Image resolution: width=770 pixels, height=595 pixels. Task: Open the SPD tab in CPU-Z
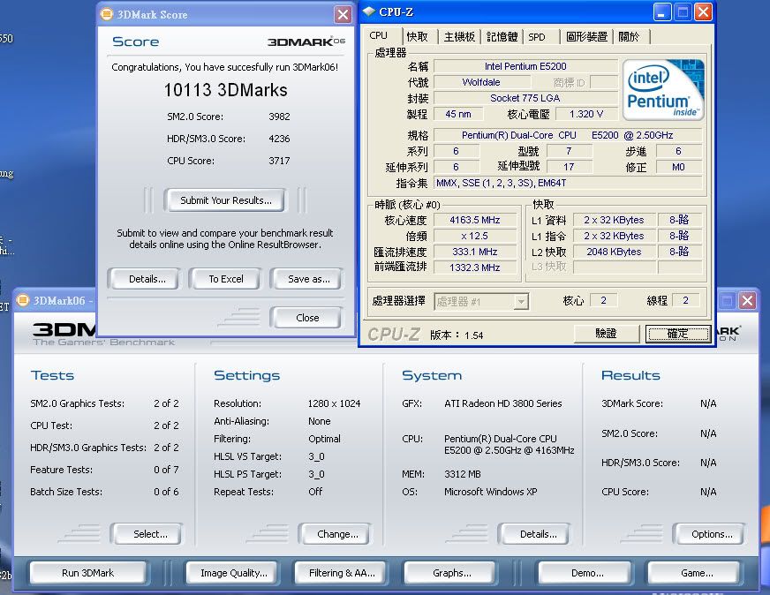[x=537, y=37]
